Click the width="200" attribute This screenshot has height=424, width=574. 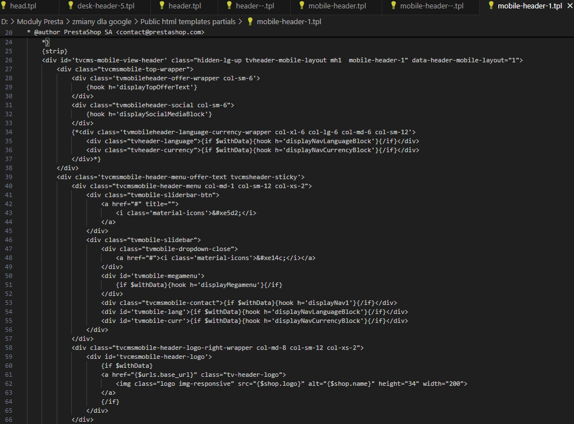coord(443,384)
